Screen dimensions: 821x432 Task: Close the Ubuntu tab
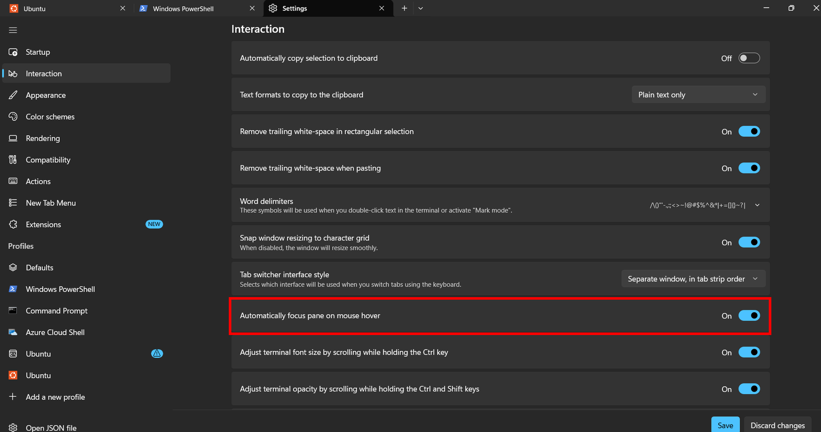[x=122, y=8]
